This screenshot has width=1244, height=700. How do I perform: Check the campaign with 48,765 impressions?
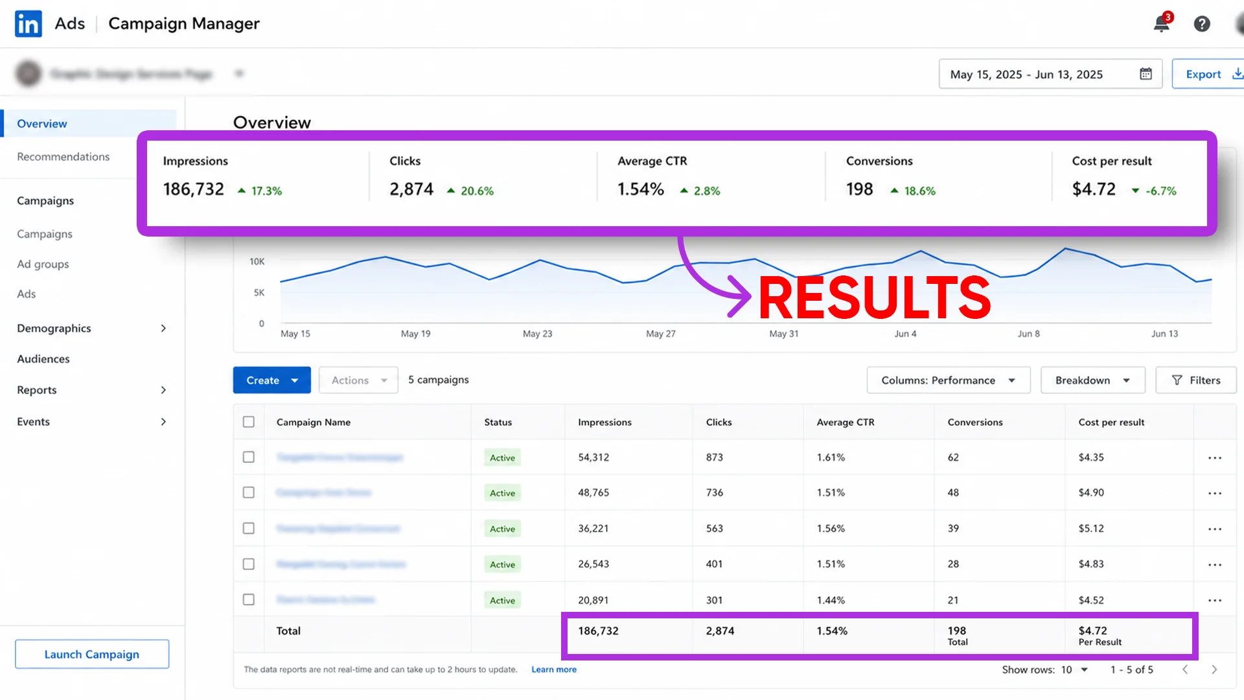(249, 493)
